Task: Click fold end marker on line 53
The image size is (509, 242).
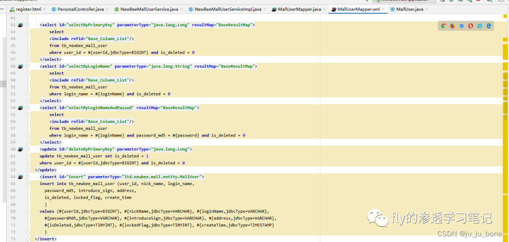Action: pyautogui.click(x=28, y=101)
